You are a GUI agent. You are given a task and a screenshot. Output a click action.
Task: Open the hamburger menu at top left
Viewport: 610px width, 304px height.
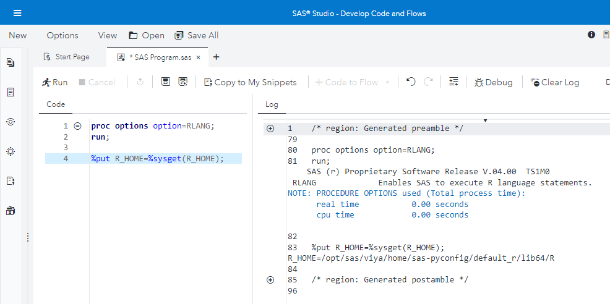tap(17, 13)
